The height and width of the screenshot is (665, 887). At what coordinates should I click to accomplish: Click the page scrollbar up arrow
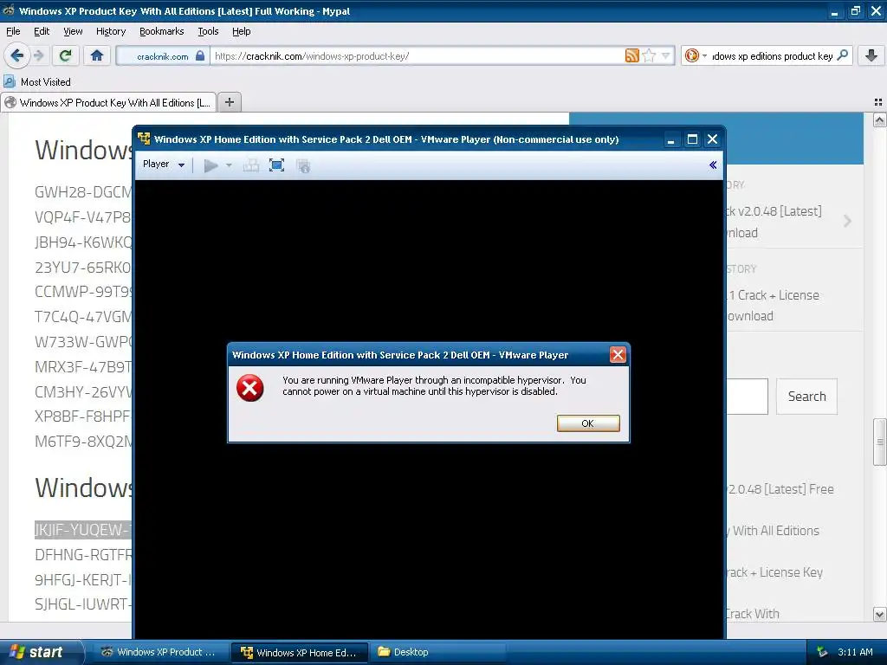[879, 119]
